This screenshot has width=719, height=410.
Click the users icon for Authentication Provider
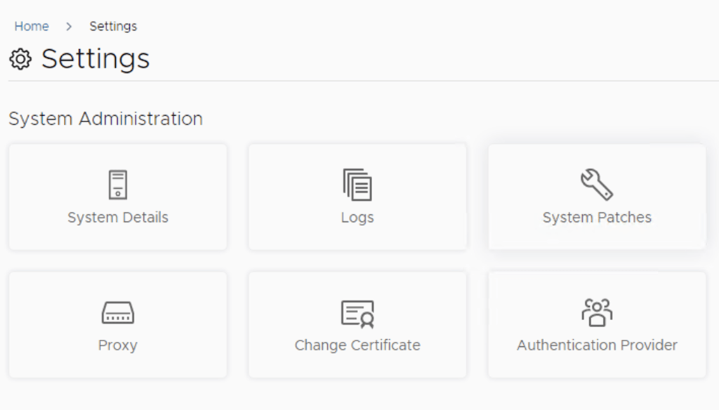coord(597,312)
